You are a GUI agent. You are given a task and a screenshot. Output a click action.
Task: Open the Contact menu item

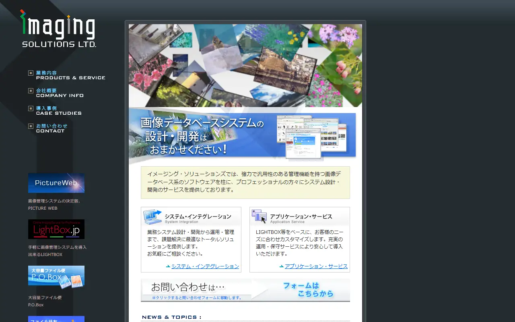tap(51, 128)
